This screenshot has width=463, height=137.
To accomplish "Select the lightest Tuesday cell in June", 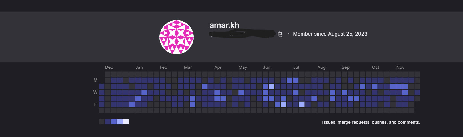I will click(x=271, y=86).
